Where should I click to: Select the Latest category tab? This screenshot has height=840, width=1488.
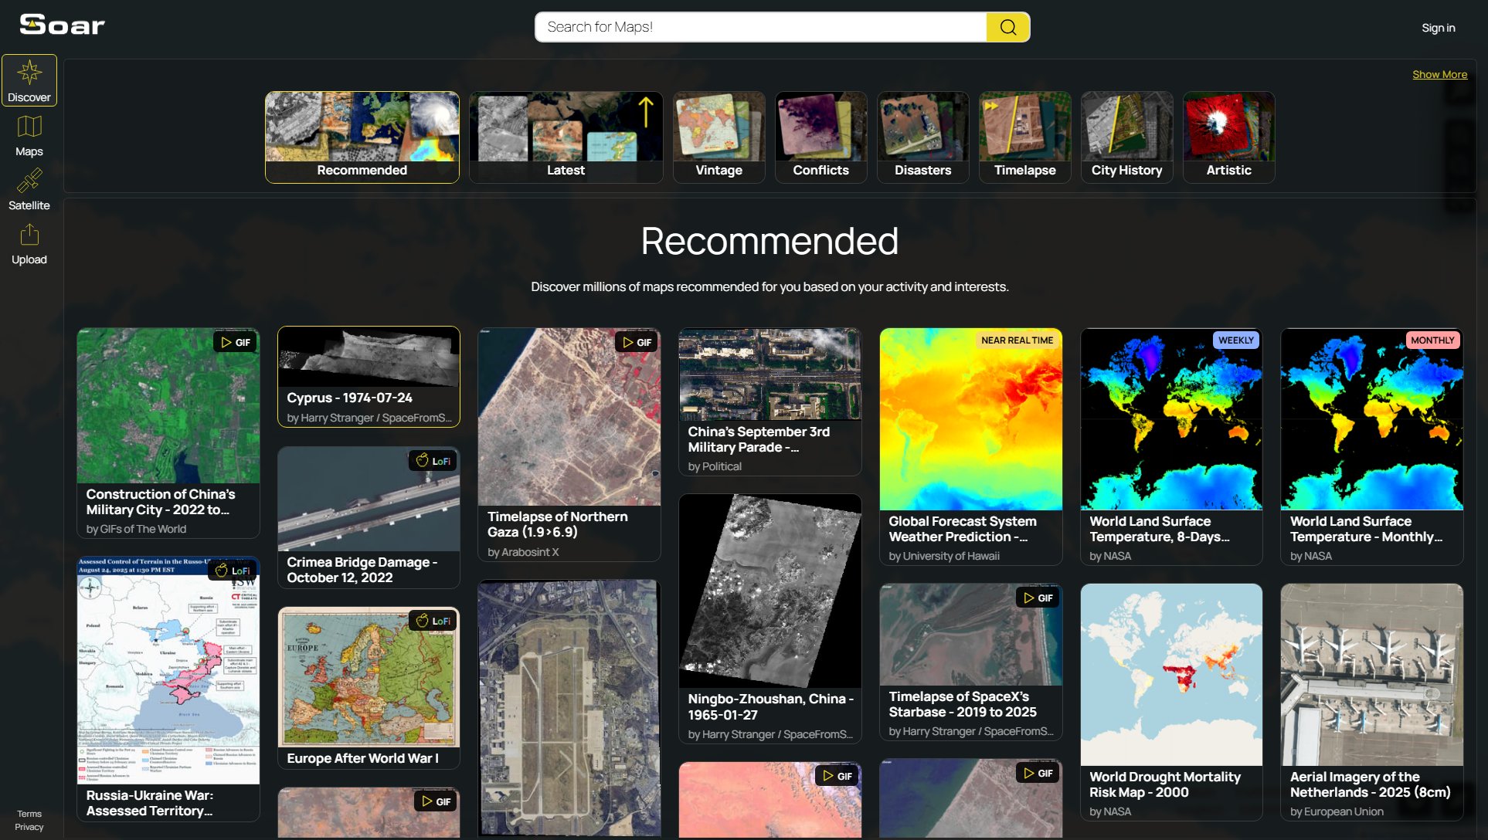point(566,137)
